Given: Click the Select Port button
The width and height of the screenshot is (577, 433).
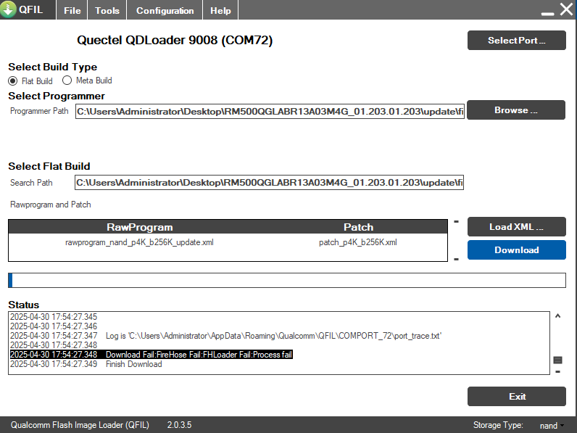Looking at the screenshot, I should (516, 40).
